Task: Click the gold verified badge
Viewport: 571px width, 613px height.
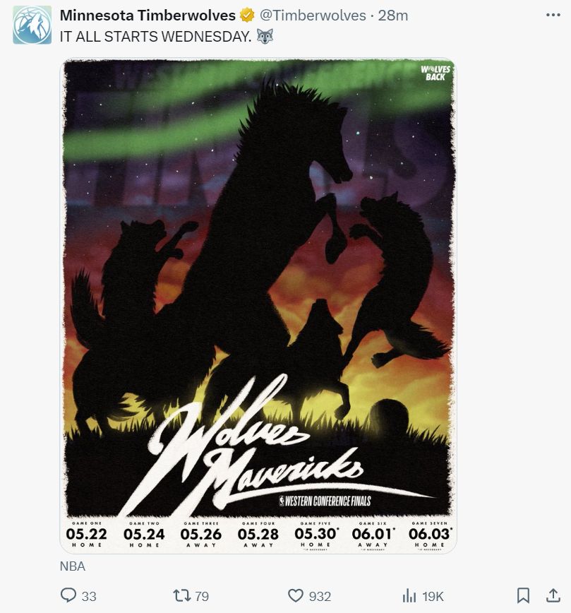Action: click(247, 16)
